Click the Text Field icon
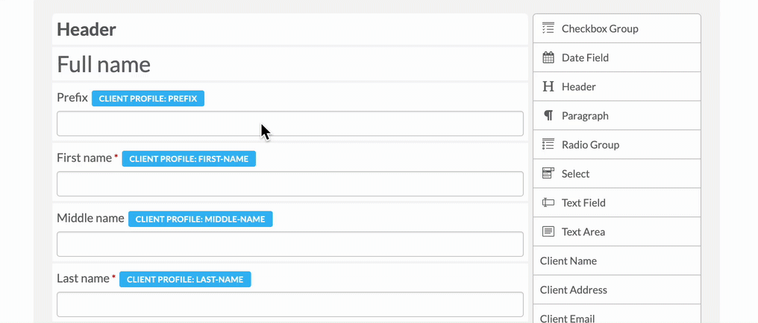 [x=548, y=202]
